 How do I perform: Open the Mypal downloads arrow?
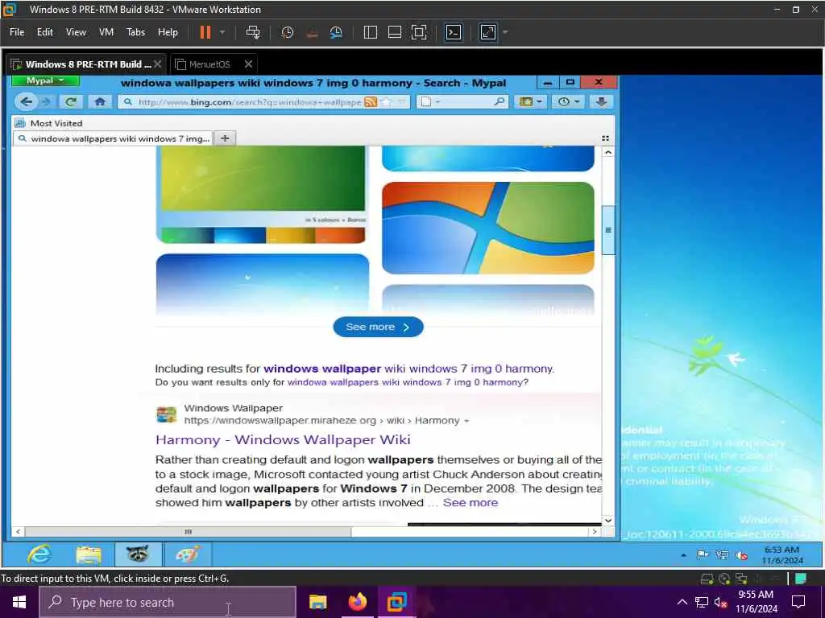[x=601, y=102]
